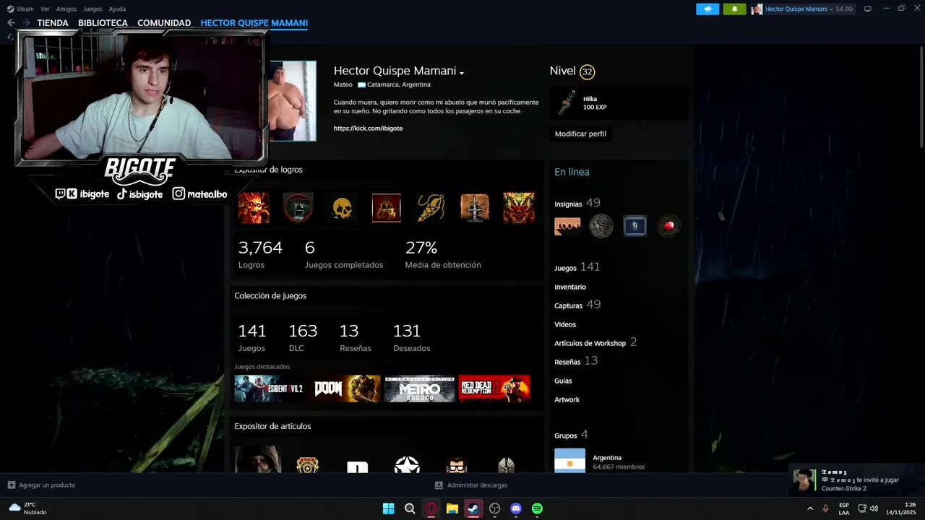Viewport: 925px width, 520px height.
Task: Show hidden system tray icons
Action: coord(810,508)
